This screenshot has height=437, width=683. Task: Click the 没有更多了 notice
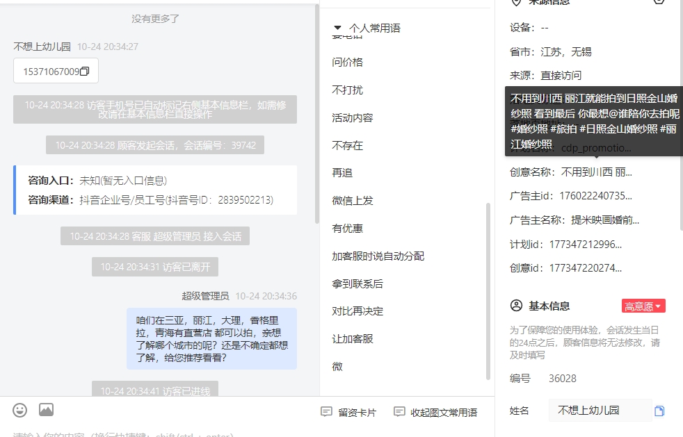tap(155, 19)
